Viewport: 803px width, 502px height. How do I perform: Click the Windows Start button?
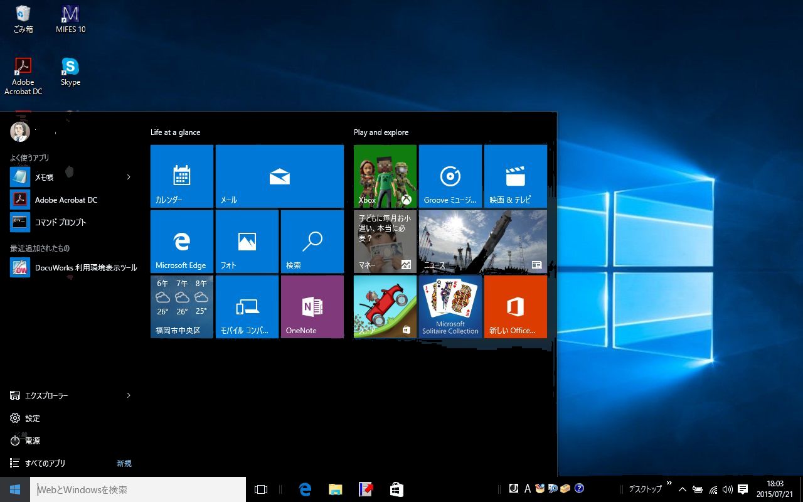[x=15, y=489]
